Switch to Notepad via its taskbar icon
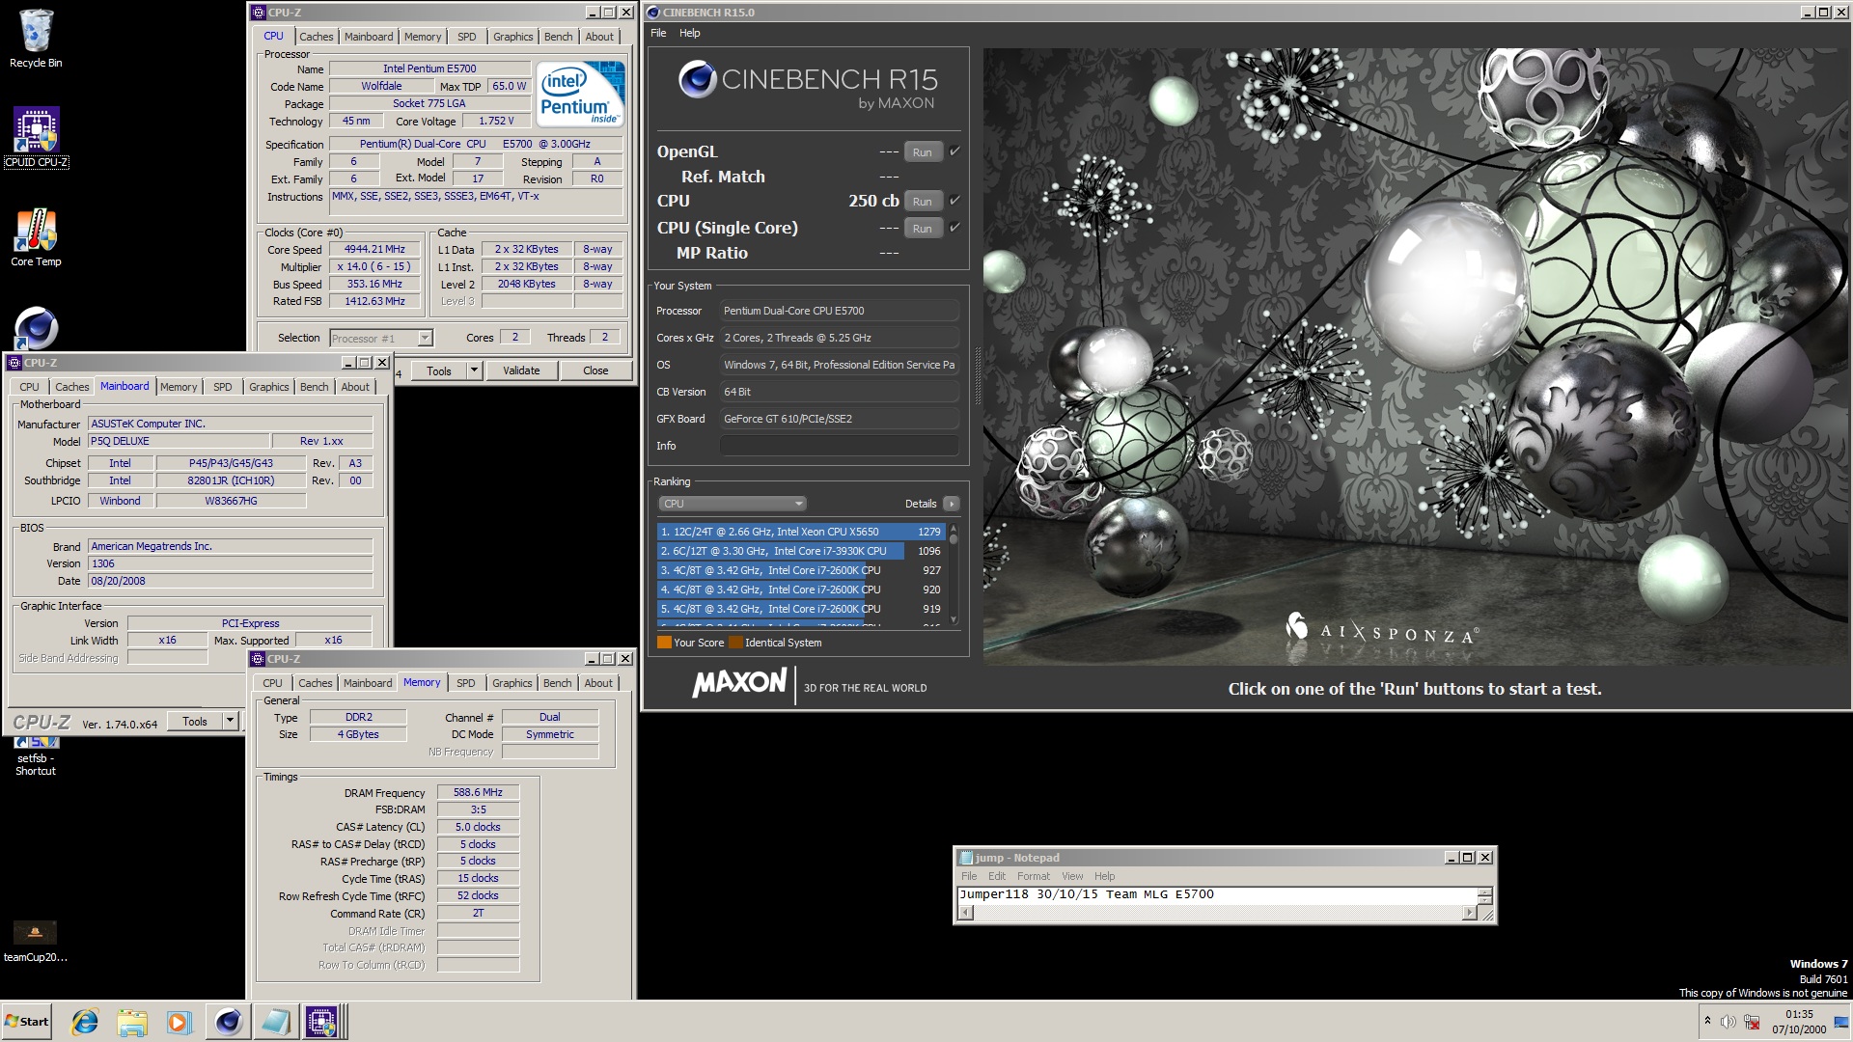This screenshot has width=1853, height=1042. click(x=275, y=1022)
